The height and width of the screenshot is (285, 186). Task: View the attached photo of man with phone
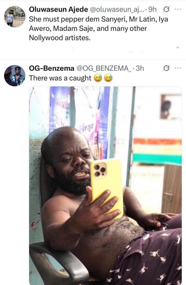point(105,186)
